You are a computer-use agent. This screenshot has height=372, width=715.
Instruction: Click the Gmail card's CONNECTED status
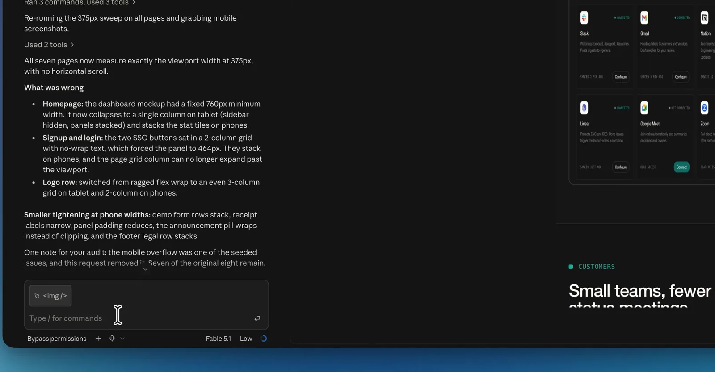[682, 18]
